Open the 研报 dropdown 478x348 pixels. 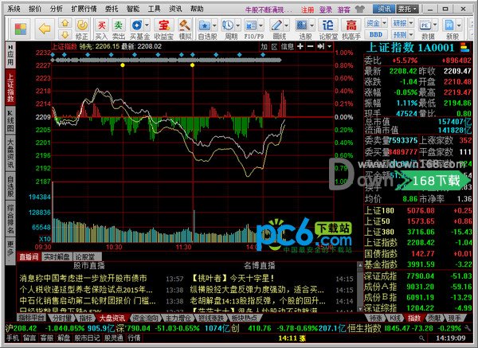pos(402,23)
